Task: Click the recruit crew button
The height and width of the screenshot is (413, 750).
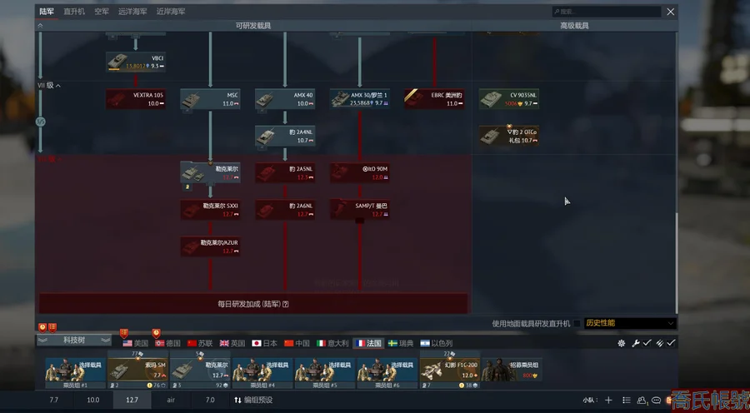Action: [512, 370]
